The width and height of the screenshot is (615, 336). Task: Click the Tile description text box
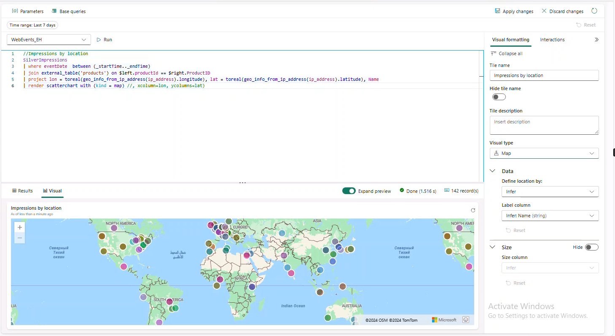click(x=544, y=125)
